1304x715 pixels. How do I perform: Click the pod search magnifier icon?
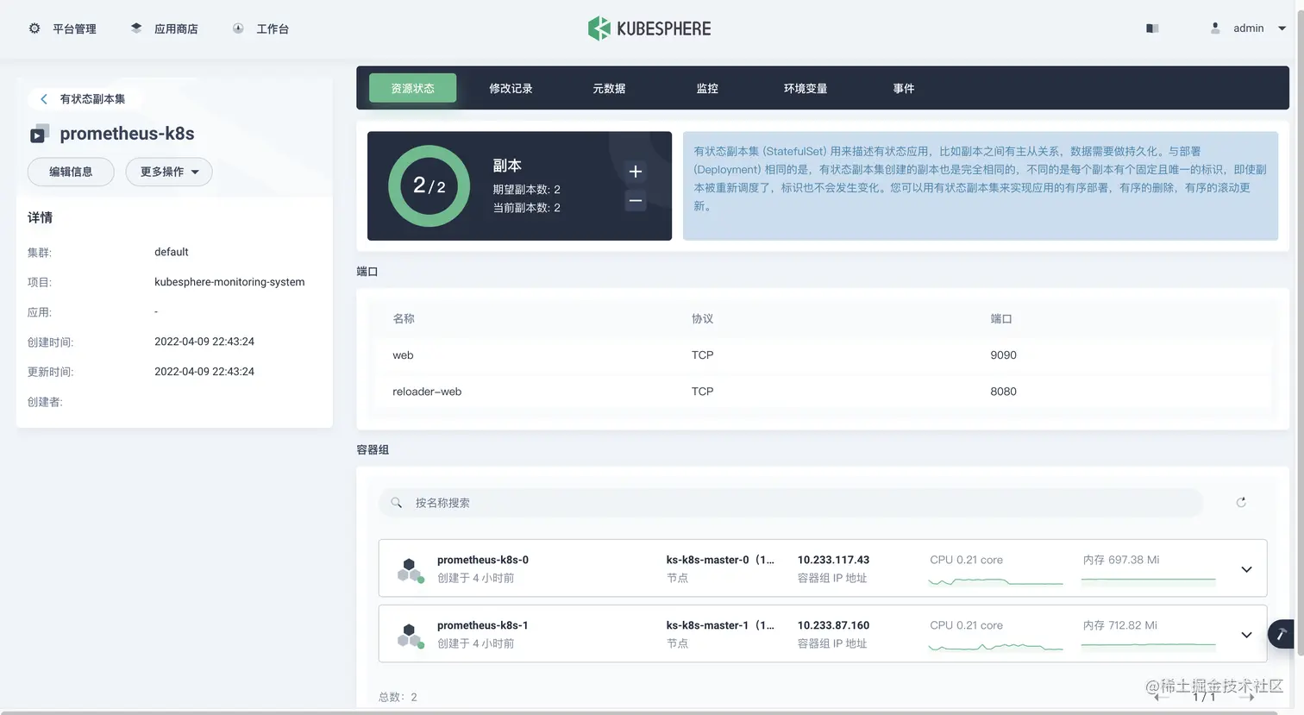pos(397,503)
